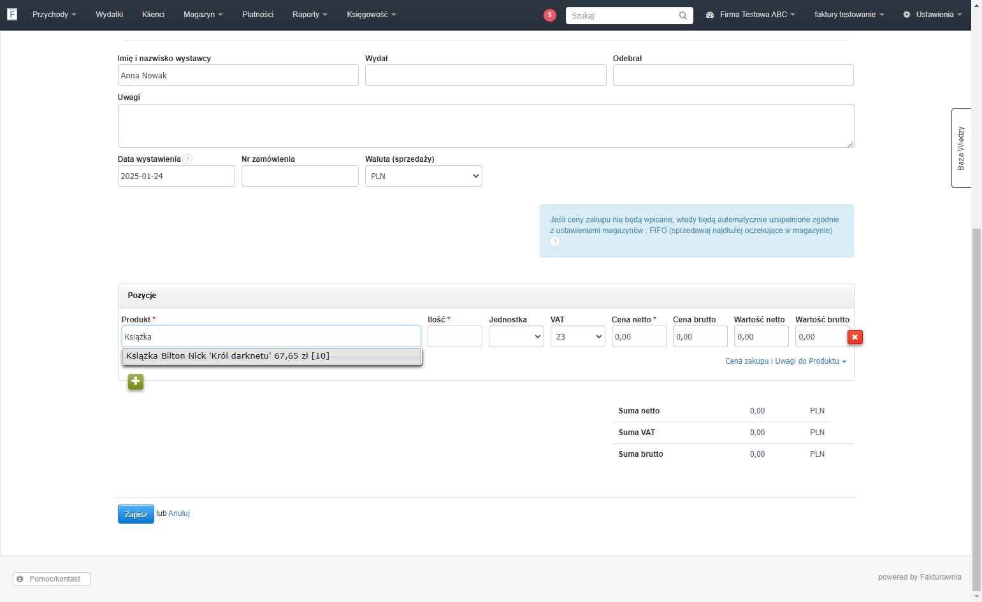Click the Cena brutto field
Screen dimensions: 982x602
click(700, 336)
